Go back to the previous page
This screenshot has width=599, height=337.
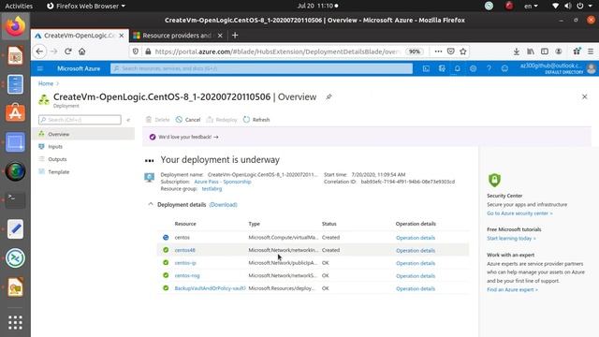[x=39, y=51]
